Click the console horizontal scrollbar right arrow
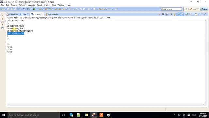Image resolution: width=209 pixels, height=118 pixels. tap(203, 105)
